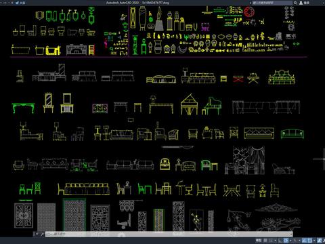This screenshot has width=325, height=244.
Task: Toggle ortho mode icon in status bar
Action: (x=280, y=241)
